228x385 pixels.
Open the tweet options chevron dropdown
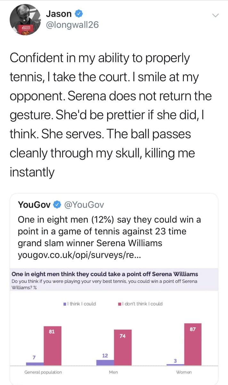click(x=216, y=15)
